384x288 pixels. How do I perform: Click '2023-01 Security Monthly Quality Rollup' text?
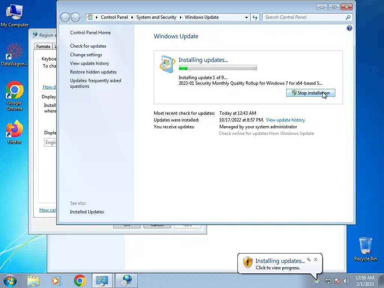coord(250,83)
